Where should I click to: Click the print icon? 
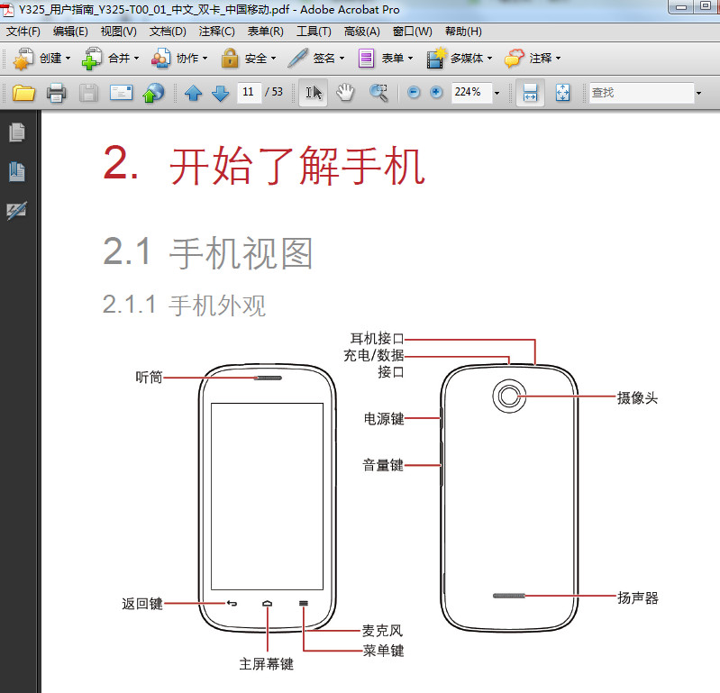pos(56,93)
